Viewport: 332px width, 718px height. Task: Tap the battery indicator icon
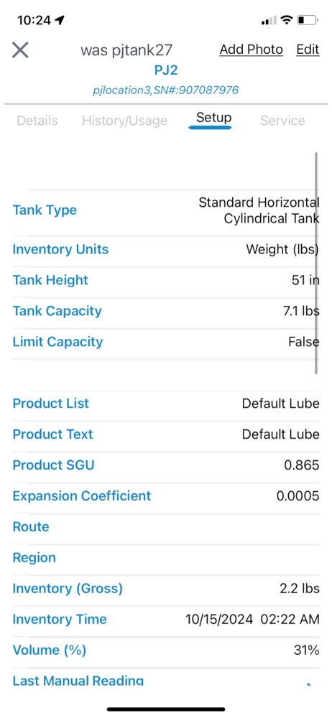click(308, 20)
